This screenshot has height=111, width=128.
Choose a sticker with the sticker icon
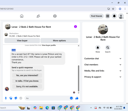point(16,98)
